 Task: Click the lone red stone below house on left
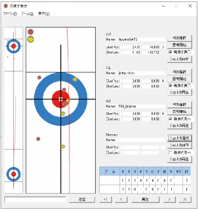[x=38, y=139]
